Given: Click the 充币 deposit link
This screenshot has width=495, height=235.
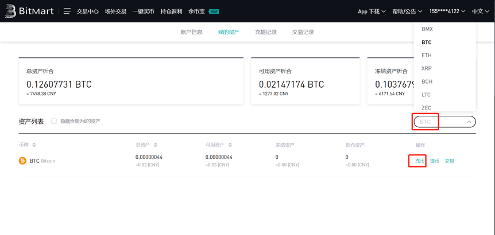Looking at the screenshot, I should [420, 161].
